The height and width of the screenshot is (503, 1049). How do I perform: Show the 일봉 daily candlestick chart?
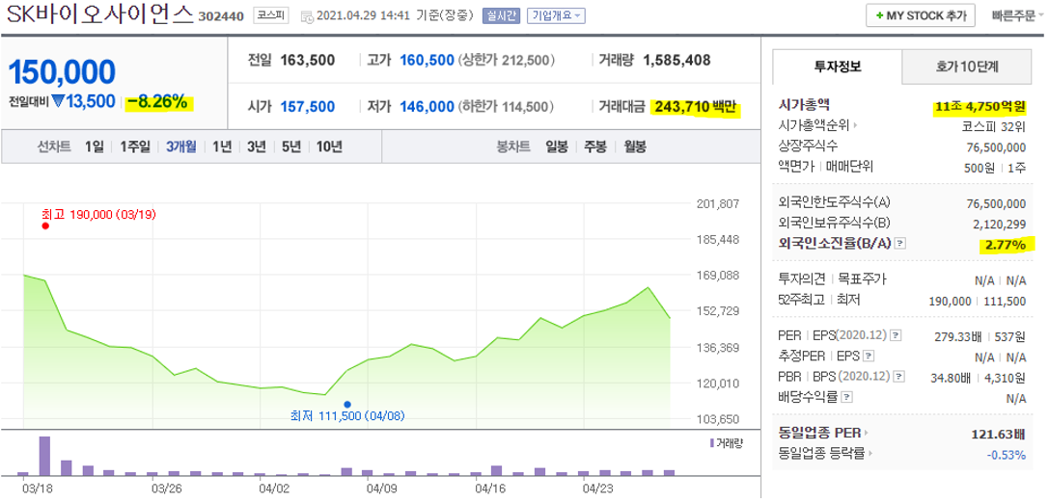[557, 147]
